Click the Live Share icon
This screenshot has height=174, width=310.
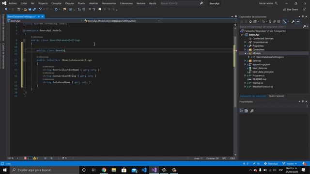284,10
